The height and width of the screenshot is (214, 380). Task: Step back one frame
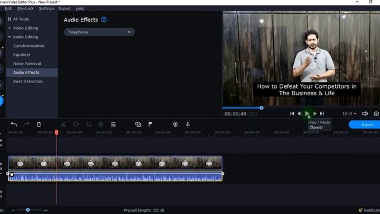pos(299,114)
